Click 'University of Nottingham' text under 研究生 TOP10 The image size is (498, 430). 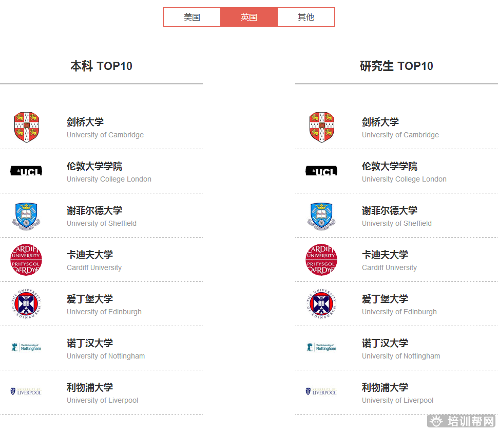[401, 356]
